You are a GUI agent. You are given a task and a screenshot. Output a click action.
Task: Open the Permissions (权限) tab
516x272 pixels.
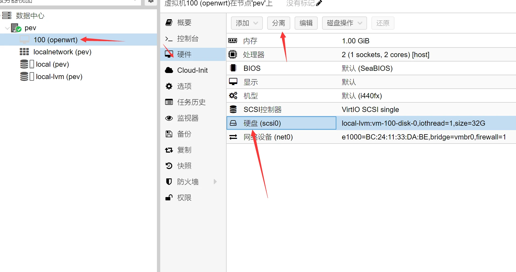click(x=193, y=198)
